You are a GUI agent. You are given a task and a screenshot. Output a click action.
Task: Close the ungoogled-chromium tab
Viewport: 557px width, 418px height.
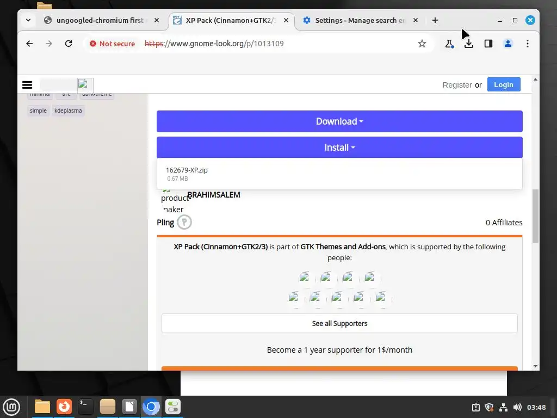[x=157, y=20]
